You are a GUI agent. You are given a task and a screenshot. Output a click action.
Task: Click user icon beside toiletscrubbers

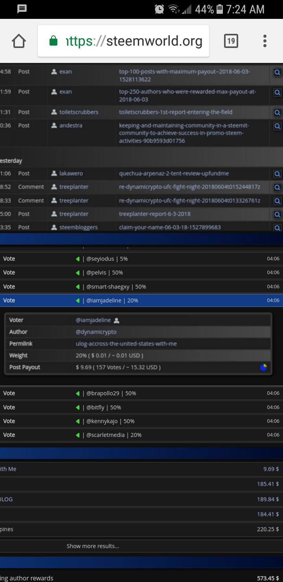coord(54,112)
